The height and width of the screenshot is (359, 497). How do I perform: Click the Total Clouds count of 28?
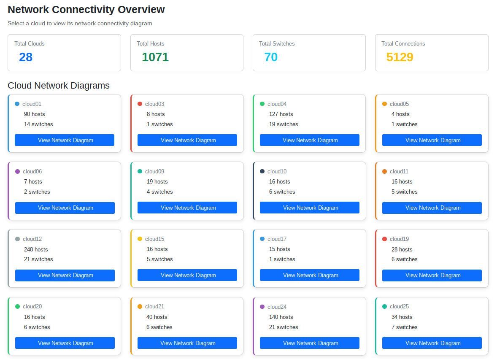[x=26, y=57]
